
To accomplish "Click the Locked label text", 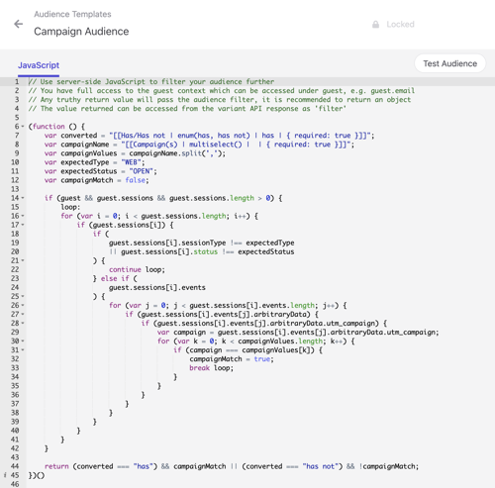I will [400, 25].
